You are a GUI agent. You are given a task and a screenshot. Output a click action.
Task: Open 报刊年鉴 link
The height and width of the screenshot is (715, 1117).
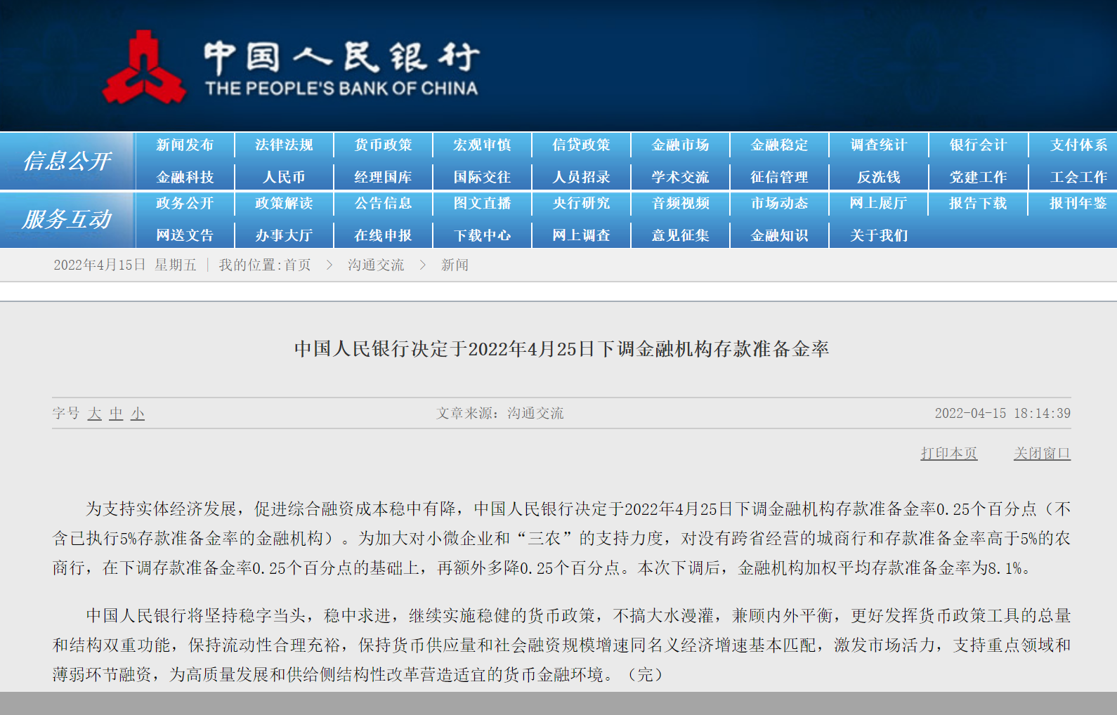point(1078,203)
